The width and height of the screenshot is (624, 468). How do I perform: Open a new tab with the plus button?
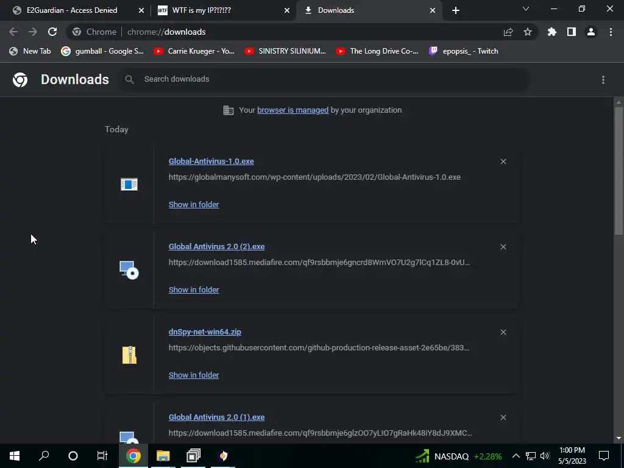(456, 10)
